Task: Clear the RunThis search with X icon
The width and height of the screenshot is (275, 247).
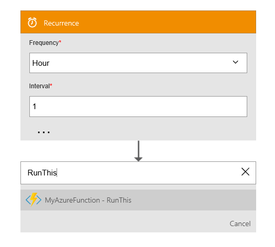Action: 245,172
